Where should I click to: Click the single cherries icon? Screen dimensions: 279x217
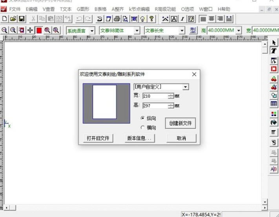point(274,79)
